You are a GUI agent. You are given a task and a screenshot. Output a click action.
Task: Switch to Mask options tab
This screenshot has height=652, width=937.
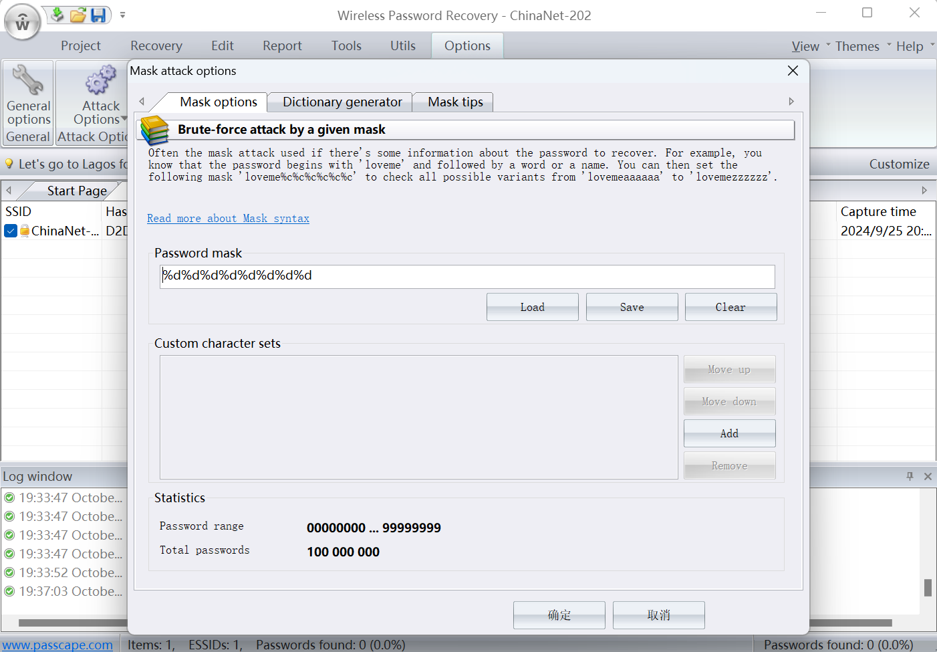pyautogui.click(x=219, y=102)
